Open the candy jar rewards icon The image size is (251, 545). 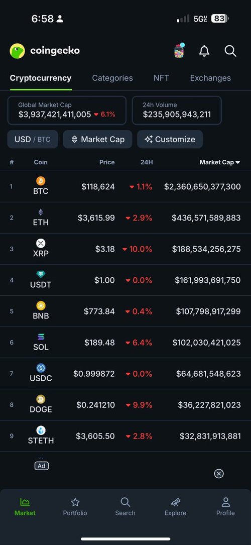tap(179, 50)
